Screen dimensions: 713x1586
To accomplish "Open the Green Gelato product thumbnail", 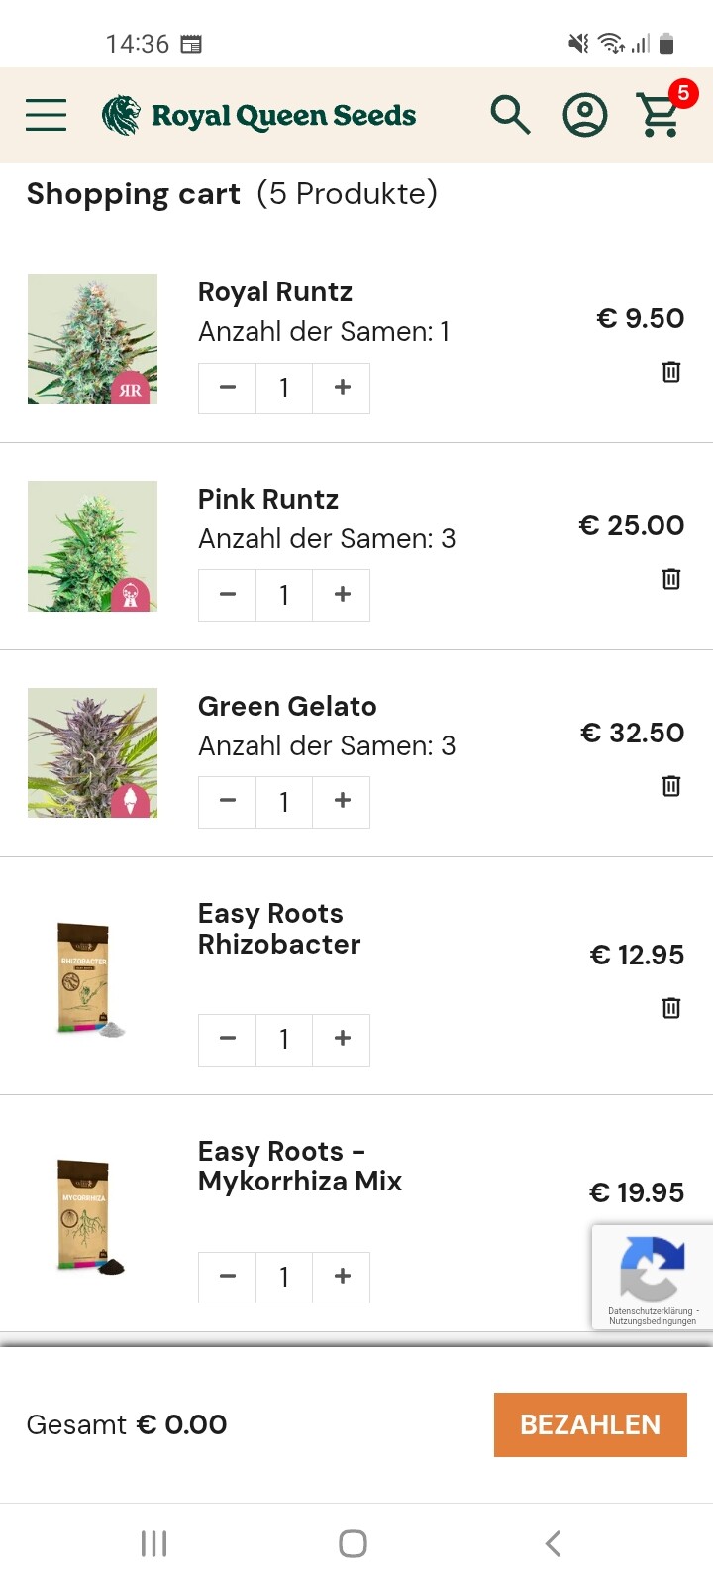I will (92, 753).
